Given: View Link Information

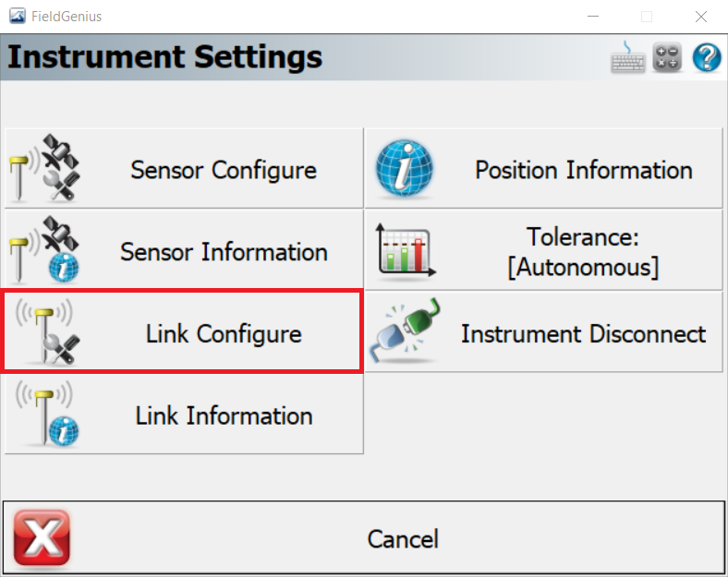Looking at the screenshot, I should [184, 415].
